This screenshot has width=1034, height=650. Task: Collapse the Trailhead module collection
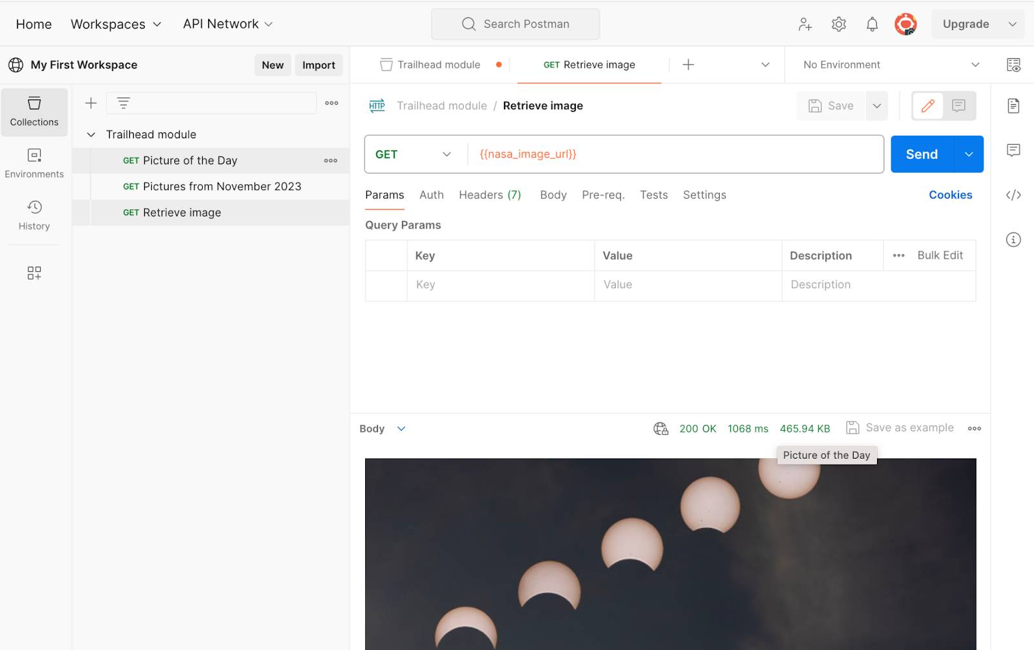pos(91,134)
